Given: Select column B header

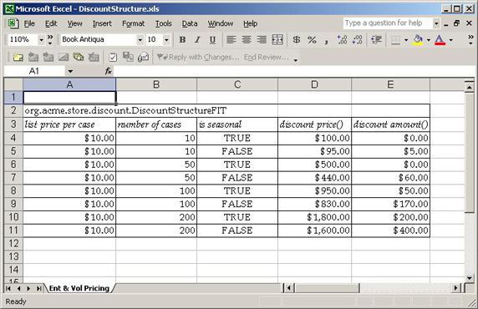Looking at the screenshot, I should pyautogui.click(x=156, y=84).
